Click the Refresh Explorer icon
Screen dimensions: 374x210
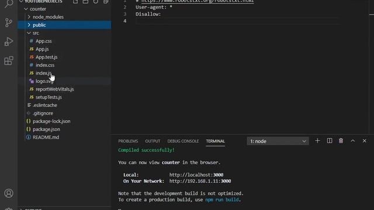(96, 1)
